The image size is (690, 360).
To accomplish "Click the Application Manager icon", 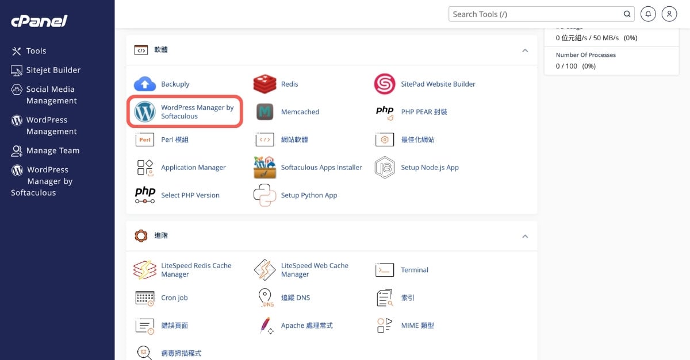I will click(x=145, y=167).
